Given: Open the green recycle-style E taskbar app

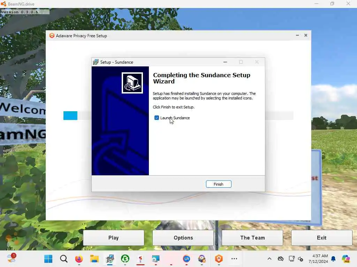Looking at the screenshot, I should click(x=125, y=259).
